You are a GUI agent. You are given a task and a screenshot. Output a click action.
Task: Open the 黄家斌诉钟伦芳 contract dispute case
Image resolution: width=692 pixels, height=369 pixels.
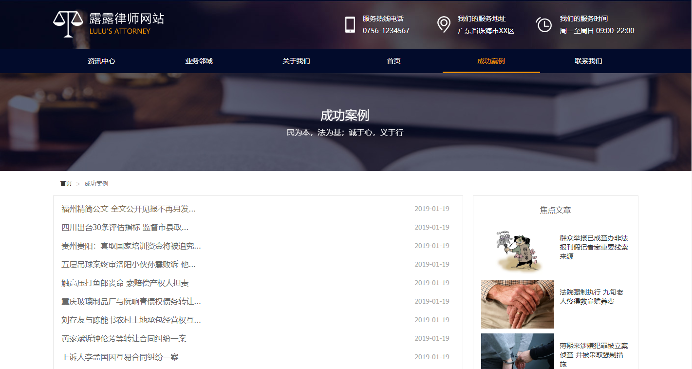[x=124, y=339]
